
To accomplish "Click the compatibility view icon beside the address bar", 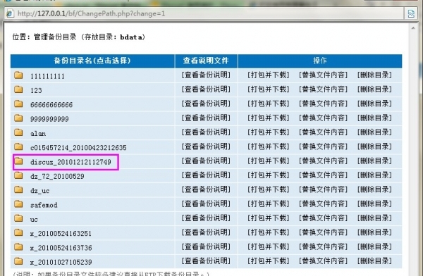I will click(x=411, y=13).
